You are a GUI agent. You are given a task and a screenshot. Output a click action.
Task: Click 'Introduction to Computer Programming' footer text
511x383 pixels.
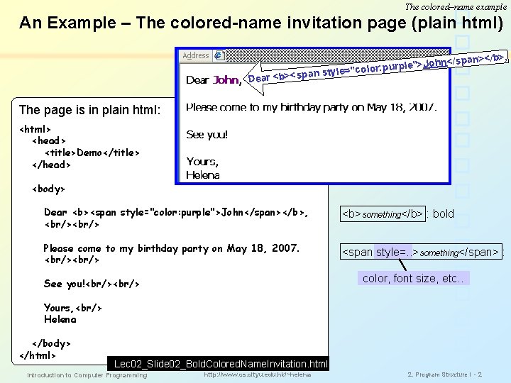(x=87, y=375)
